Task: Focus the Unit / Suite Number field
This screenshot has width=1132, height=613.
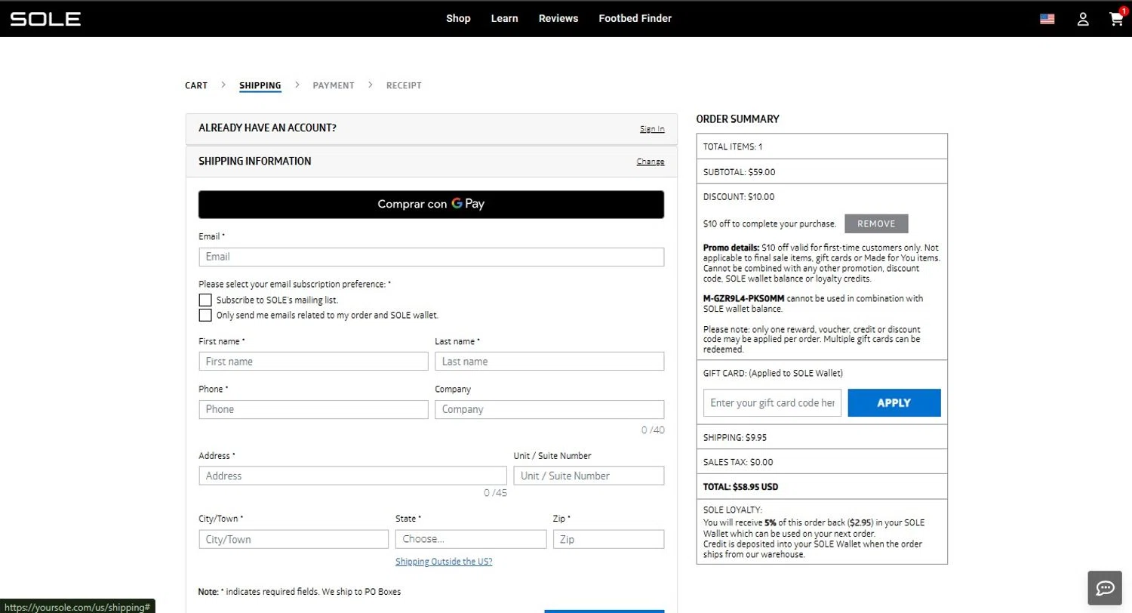Action: [x=589, y=476]
